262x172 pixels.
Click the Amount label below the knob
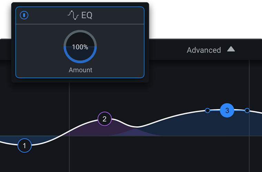tap(80, 70)
